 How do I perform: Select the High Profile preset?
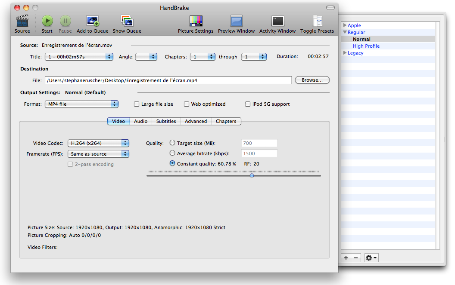(366, 46)
